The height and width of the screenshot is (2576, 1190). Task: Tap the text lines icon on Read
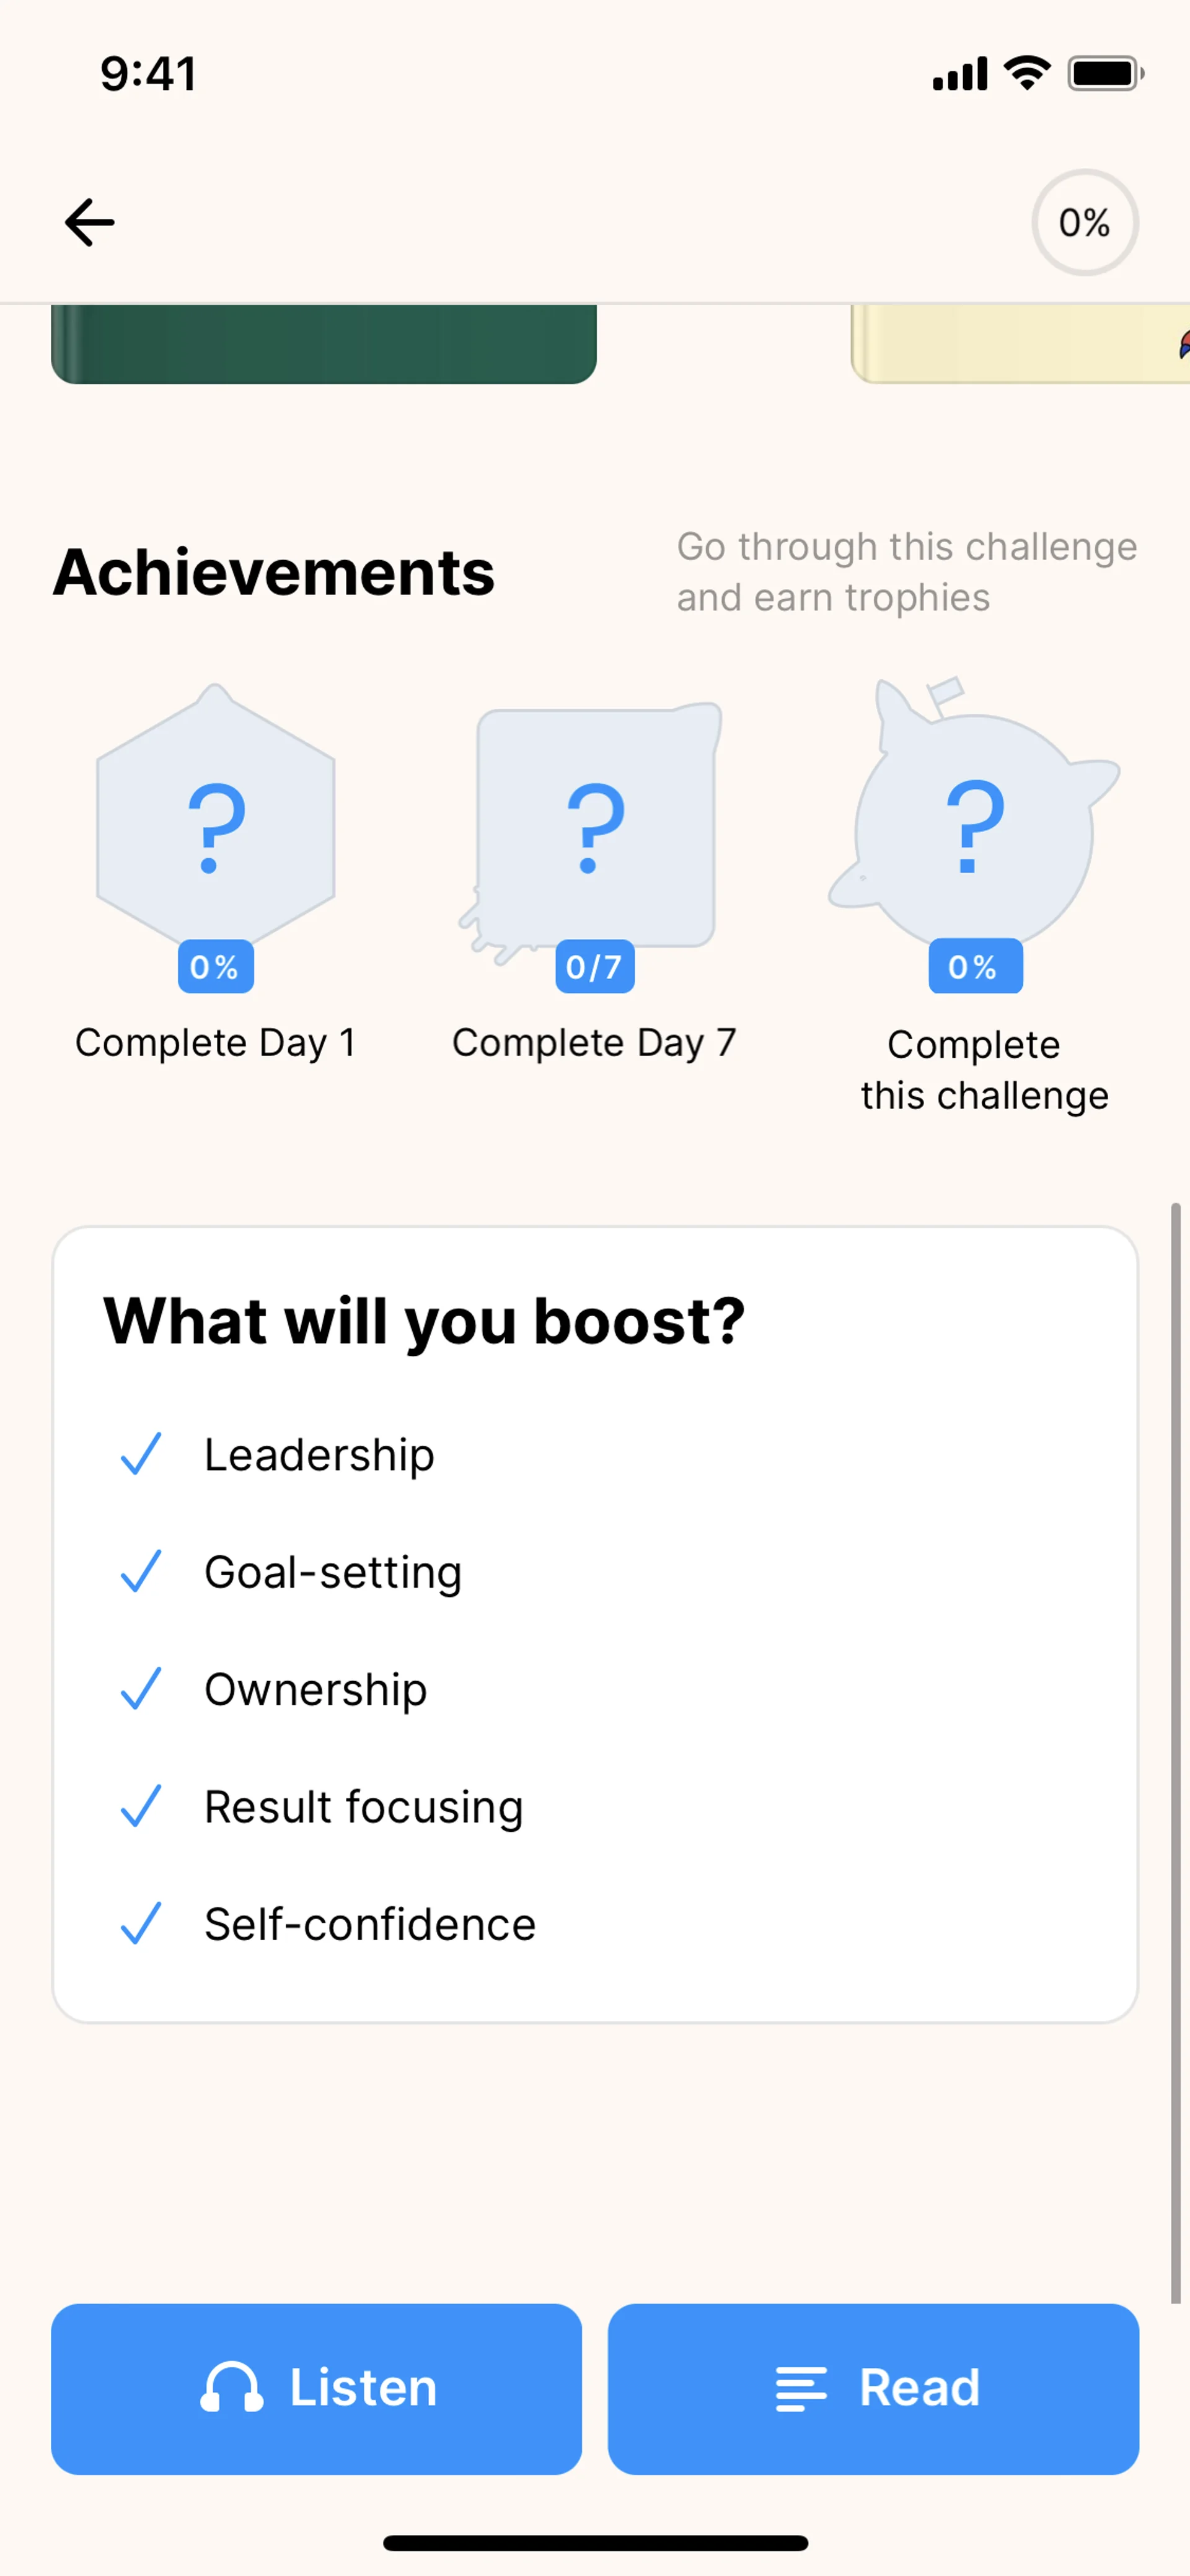click(801, 2389)
